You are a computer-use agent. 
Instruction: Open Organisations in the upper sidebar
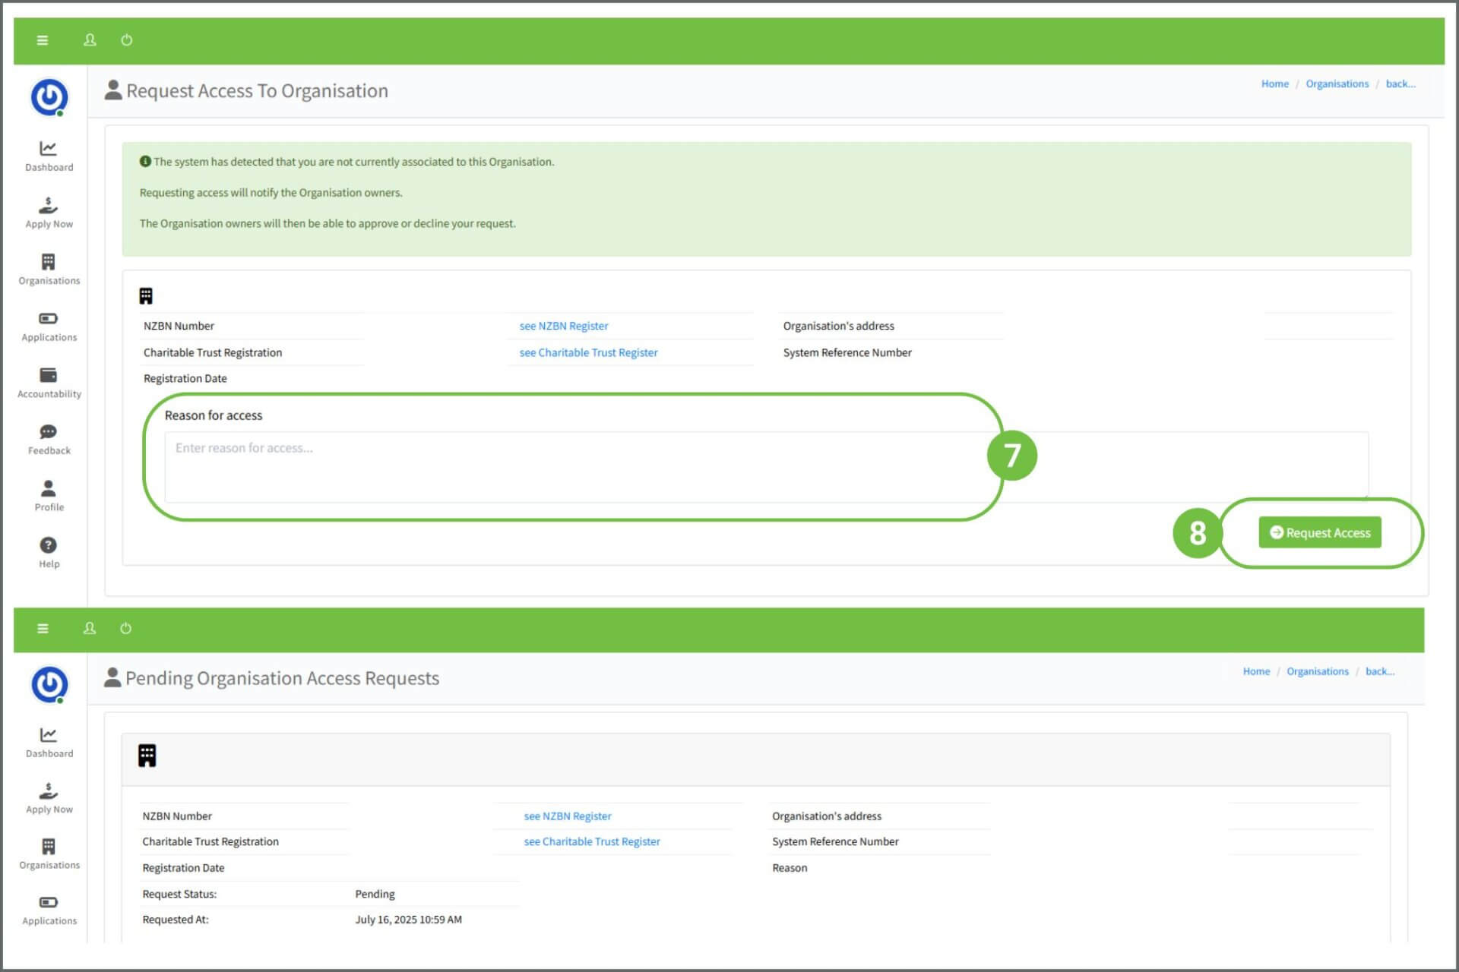click(x=49, y=270)
